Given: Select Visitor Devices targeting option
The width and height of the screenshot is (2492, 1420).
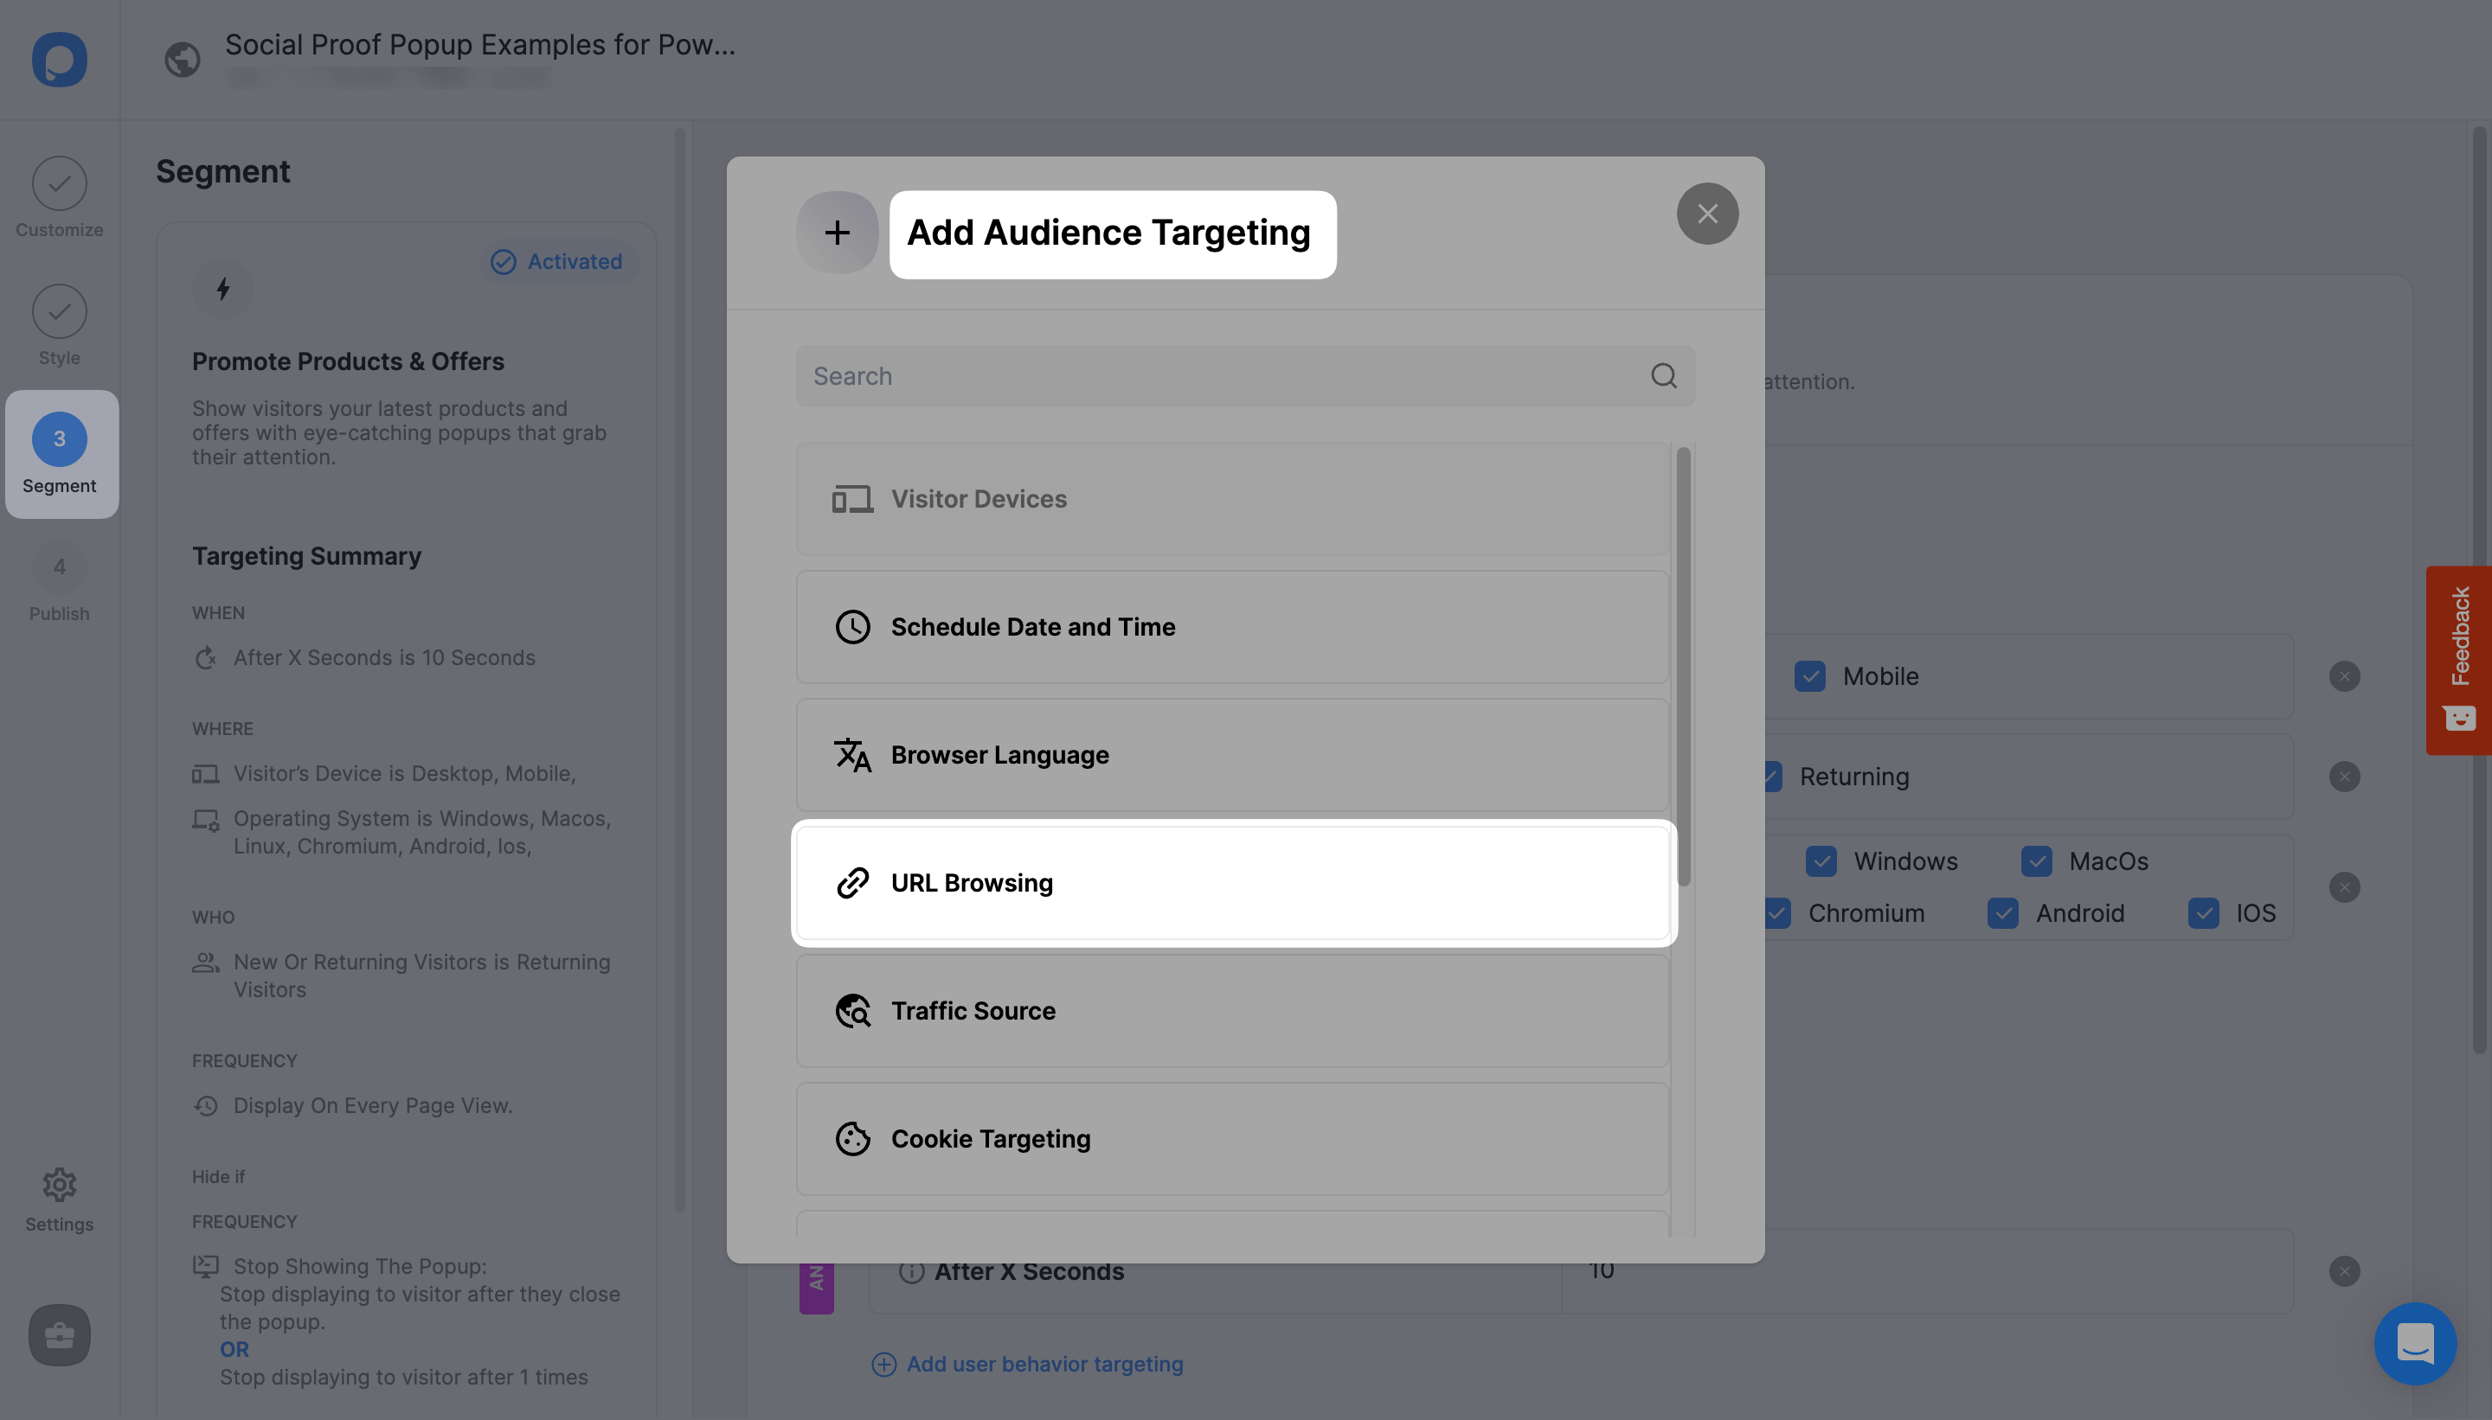Looking at the screenshot, I should pyautogui.click(x=1232, y=499).
